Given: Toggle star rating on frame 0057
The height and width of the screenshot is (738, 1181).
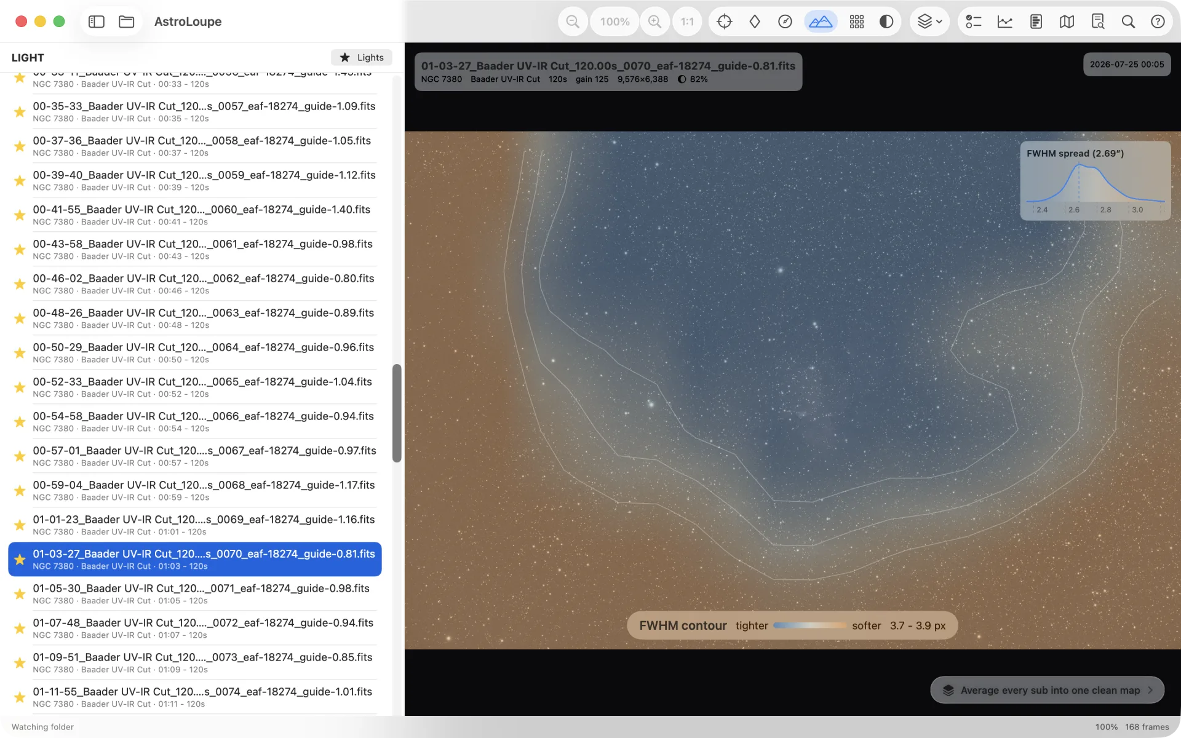Looking at the screenshot, I should [20, 111].
